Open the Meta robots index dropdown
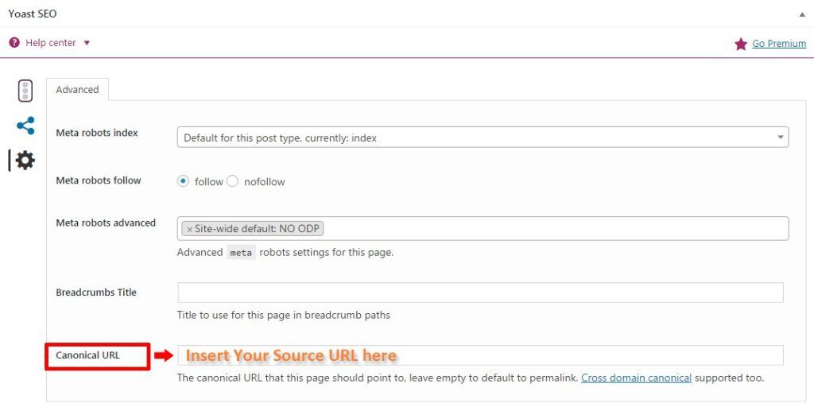814x407 pixels. pyautogui.click(x=483, y=138)
